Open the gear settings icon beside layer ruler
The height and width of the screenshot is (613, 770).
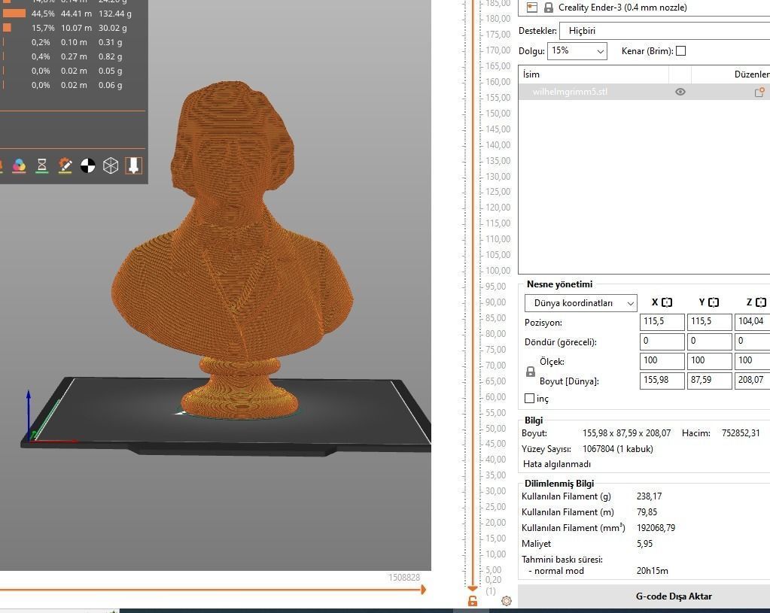[x=507, y=601]
